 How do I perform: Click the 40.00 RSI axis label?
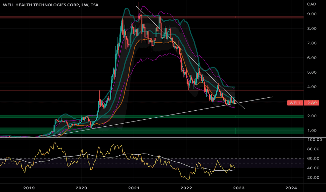click(x=313, y=168)
